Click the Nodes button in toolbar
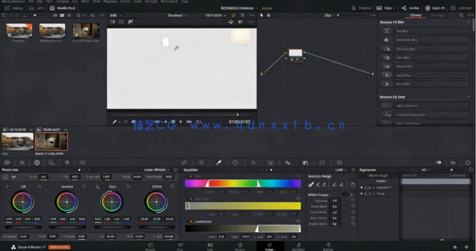The image size is (476, 251). point(410,8)
